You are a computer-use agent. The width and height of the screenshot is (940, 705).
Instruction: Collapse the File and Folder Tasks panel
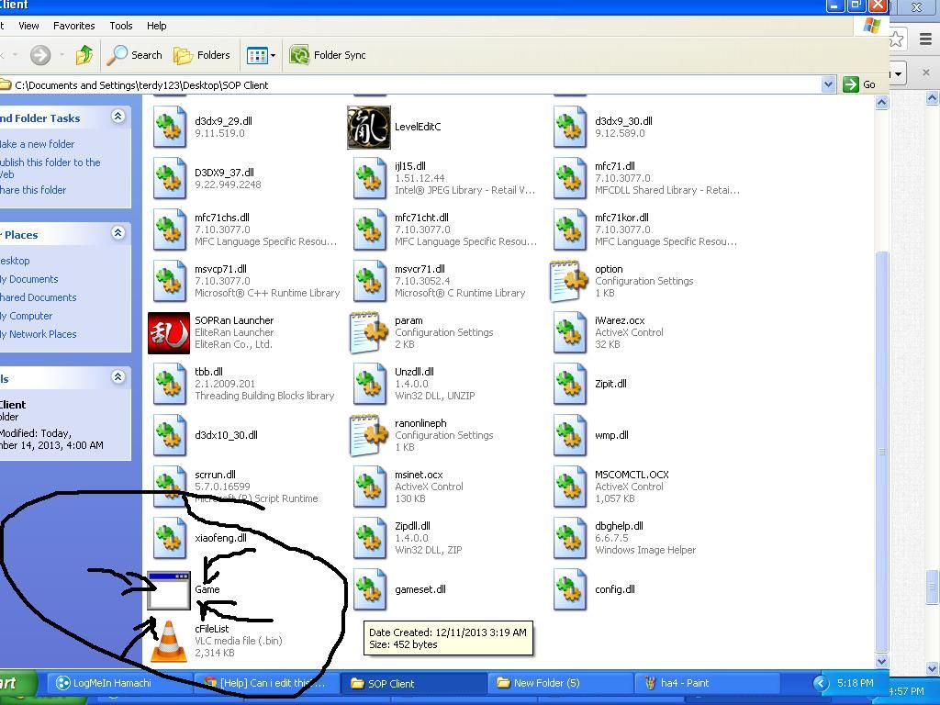[117, 117]
